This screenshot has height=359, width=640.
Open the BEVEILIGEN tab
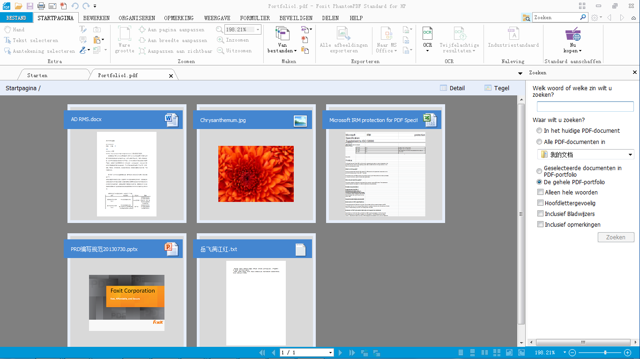(x=296, y=18)
